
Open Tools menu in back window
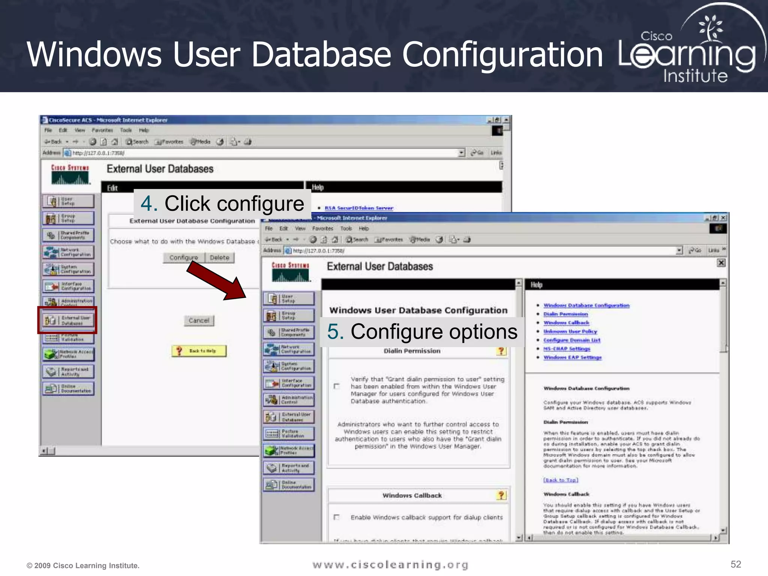coord(126,130)
